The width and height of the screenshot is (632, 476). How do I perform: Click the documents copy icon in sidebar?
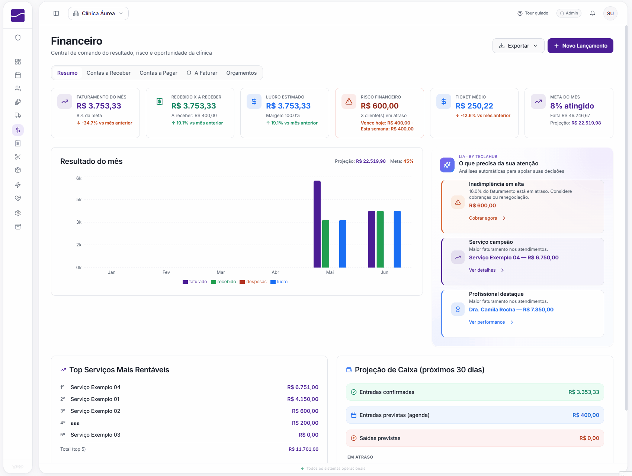[x=18, y=102]
